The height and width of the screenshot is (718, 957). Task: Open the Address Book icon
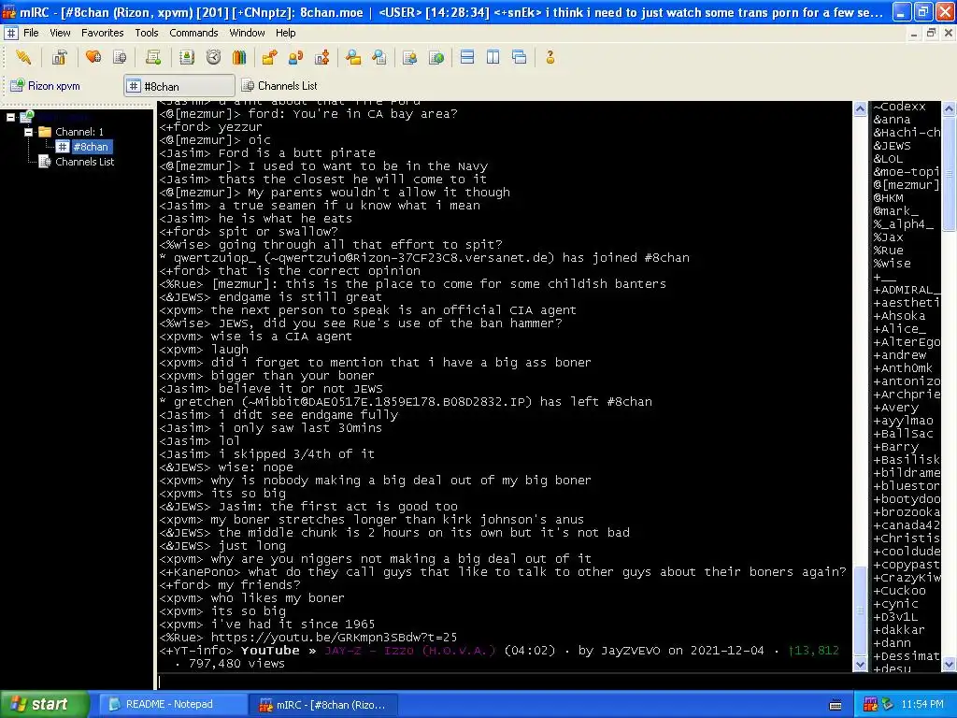[x=187, y=57]
